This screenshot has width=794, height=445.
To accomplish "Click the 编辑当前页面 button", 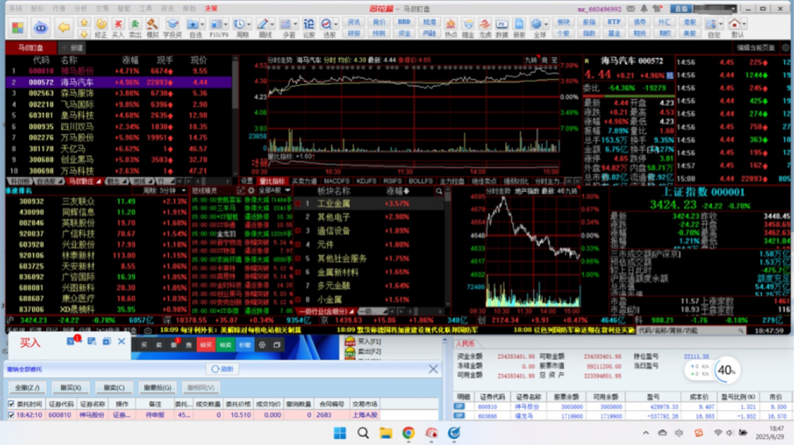I will (756, 48).
